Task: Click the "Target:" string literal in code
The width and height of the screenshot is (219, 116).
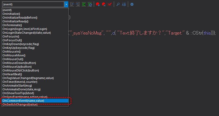Action: click(175, 33)
